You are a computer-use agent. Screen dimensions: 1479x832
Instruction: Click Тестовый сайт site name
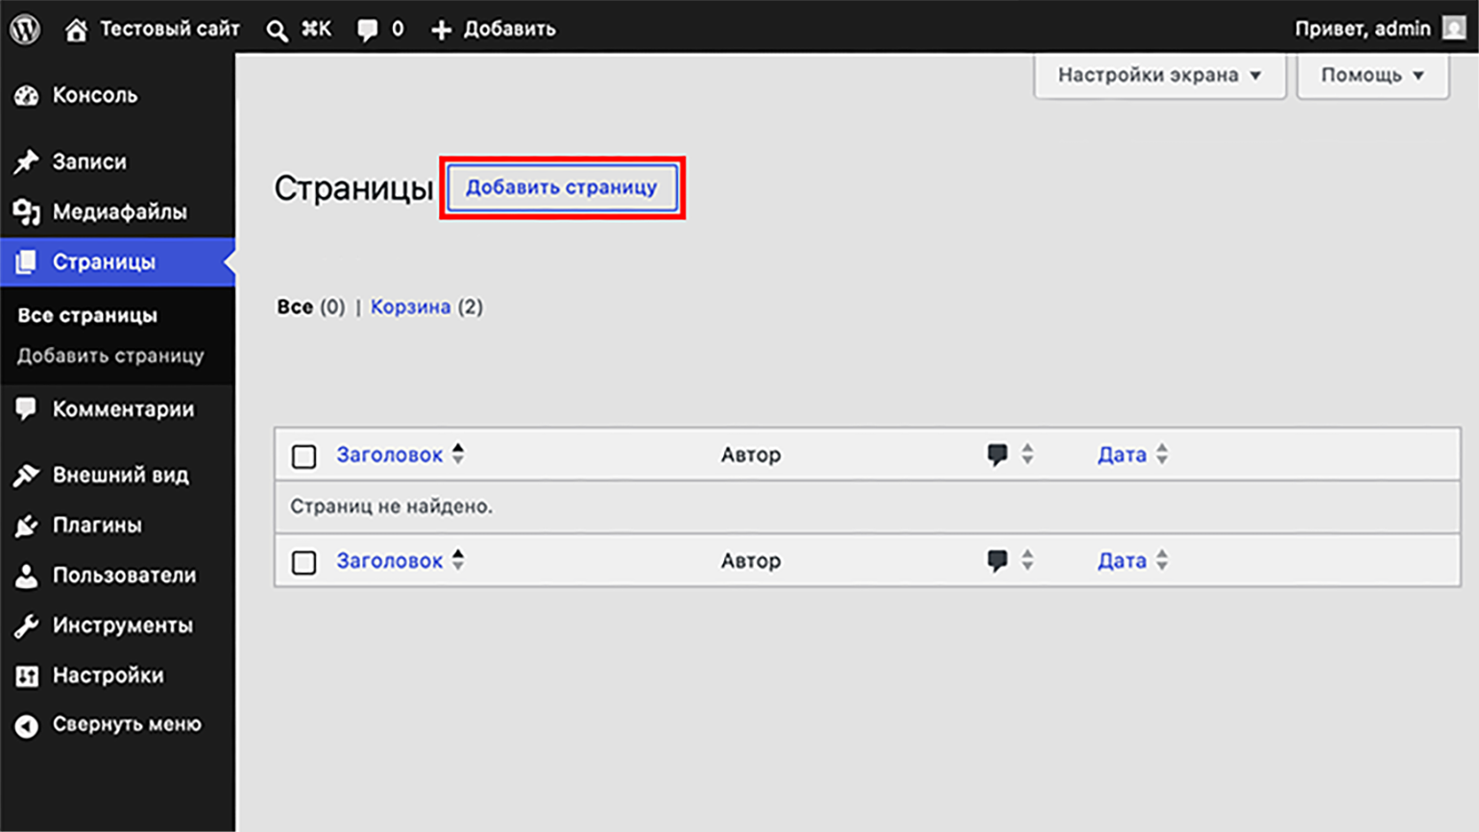click(170, 29)
